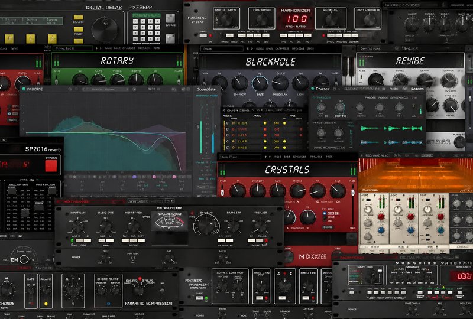Toggle the red button under TREBLE section of preamp

pyautogui.click(x=266, y=240)
